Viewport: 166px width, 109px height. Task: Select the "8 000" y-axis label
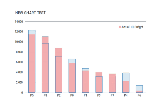pyautogui.click(x=19, y=52)
